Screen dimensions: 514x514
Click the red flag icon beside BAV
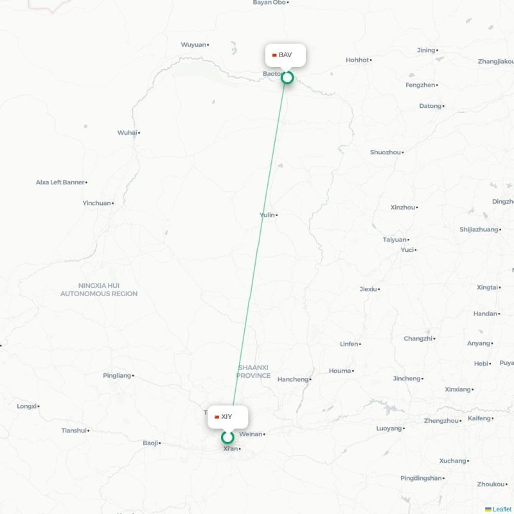click(x=274, y=55)
